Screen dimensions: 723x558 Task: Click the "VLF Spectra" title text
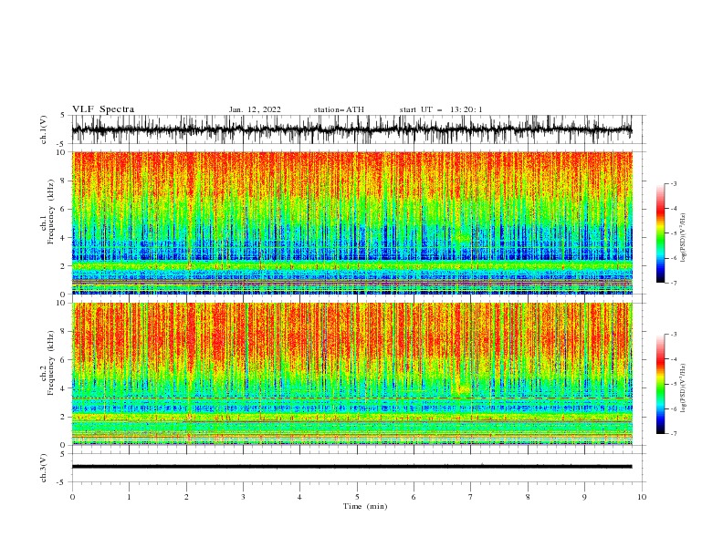coord(103,109)
